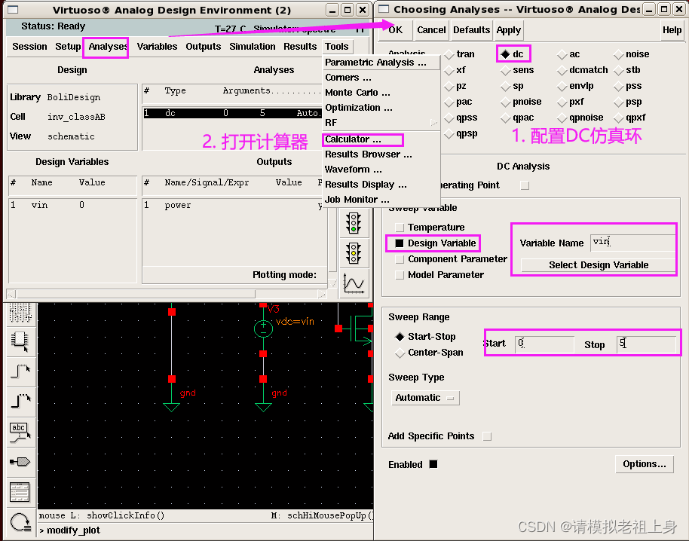Select the dc analysis option
This screenshot has height=541, width=689.
point(513,54)
